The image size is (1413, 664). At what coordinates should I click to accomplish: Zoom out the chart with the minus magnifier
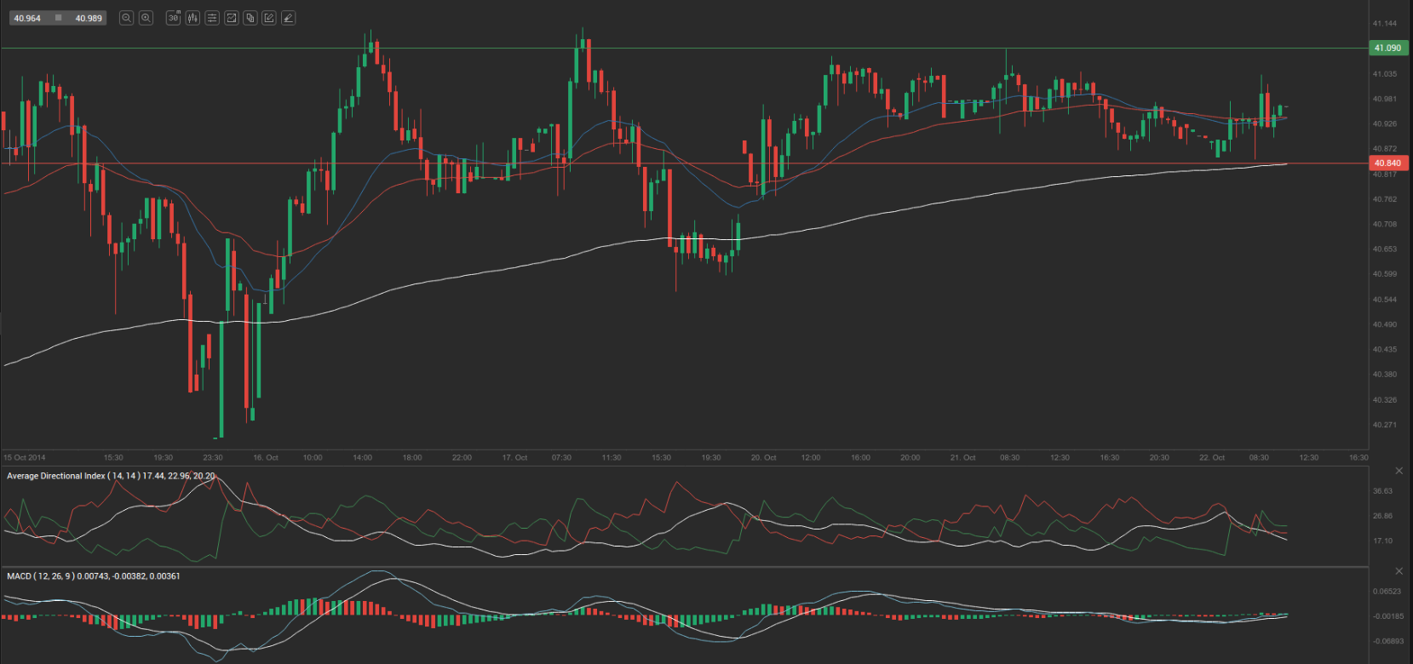point(126,18)
